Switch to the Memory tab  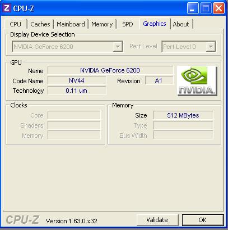point(102,24)
